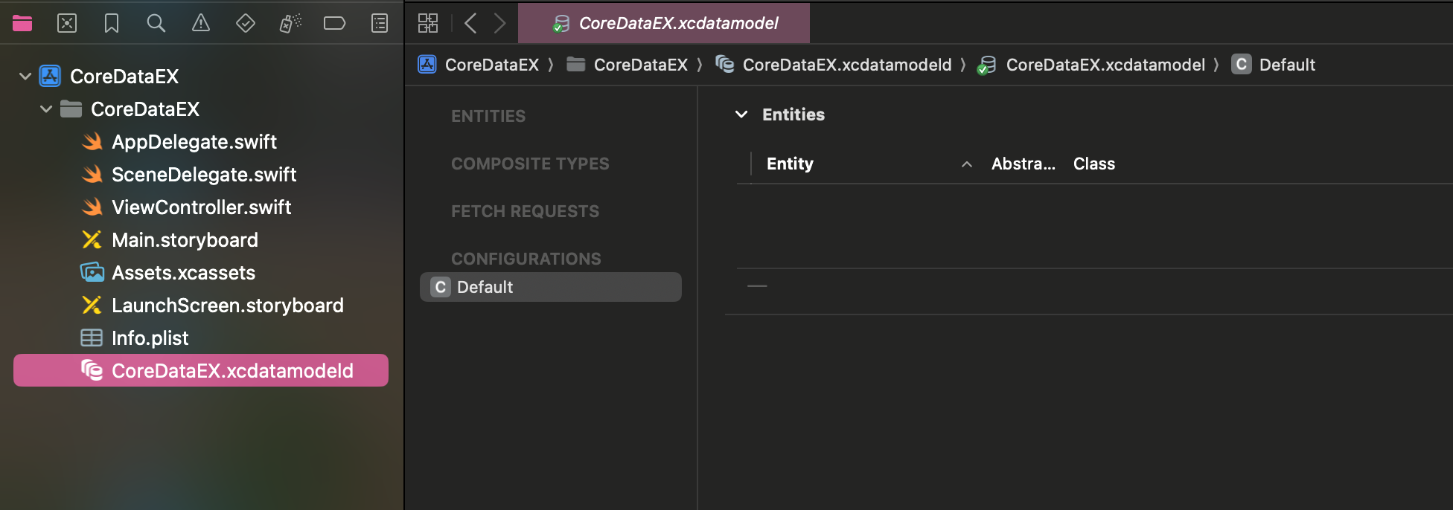This screenshot has width=1453, height=510.
Task: Collapse the CoreDataEX project root
Action: (x=25, y=76)
